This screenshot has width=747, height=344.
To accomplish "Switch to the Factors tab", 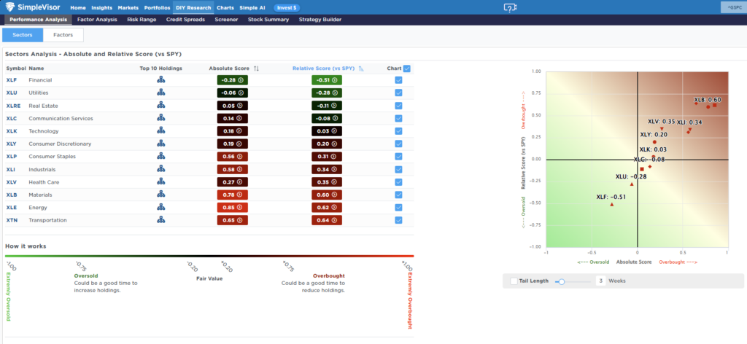I will [x=63, y=34].
